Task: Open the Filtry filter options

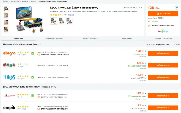Action: point(176,44)
